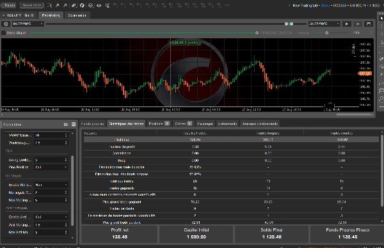Viewport: 384px width, 248px height.
Task: Open the Evénements tab
Action: pyautogui.click(x=227, y=124)
